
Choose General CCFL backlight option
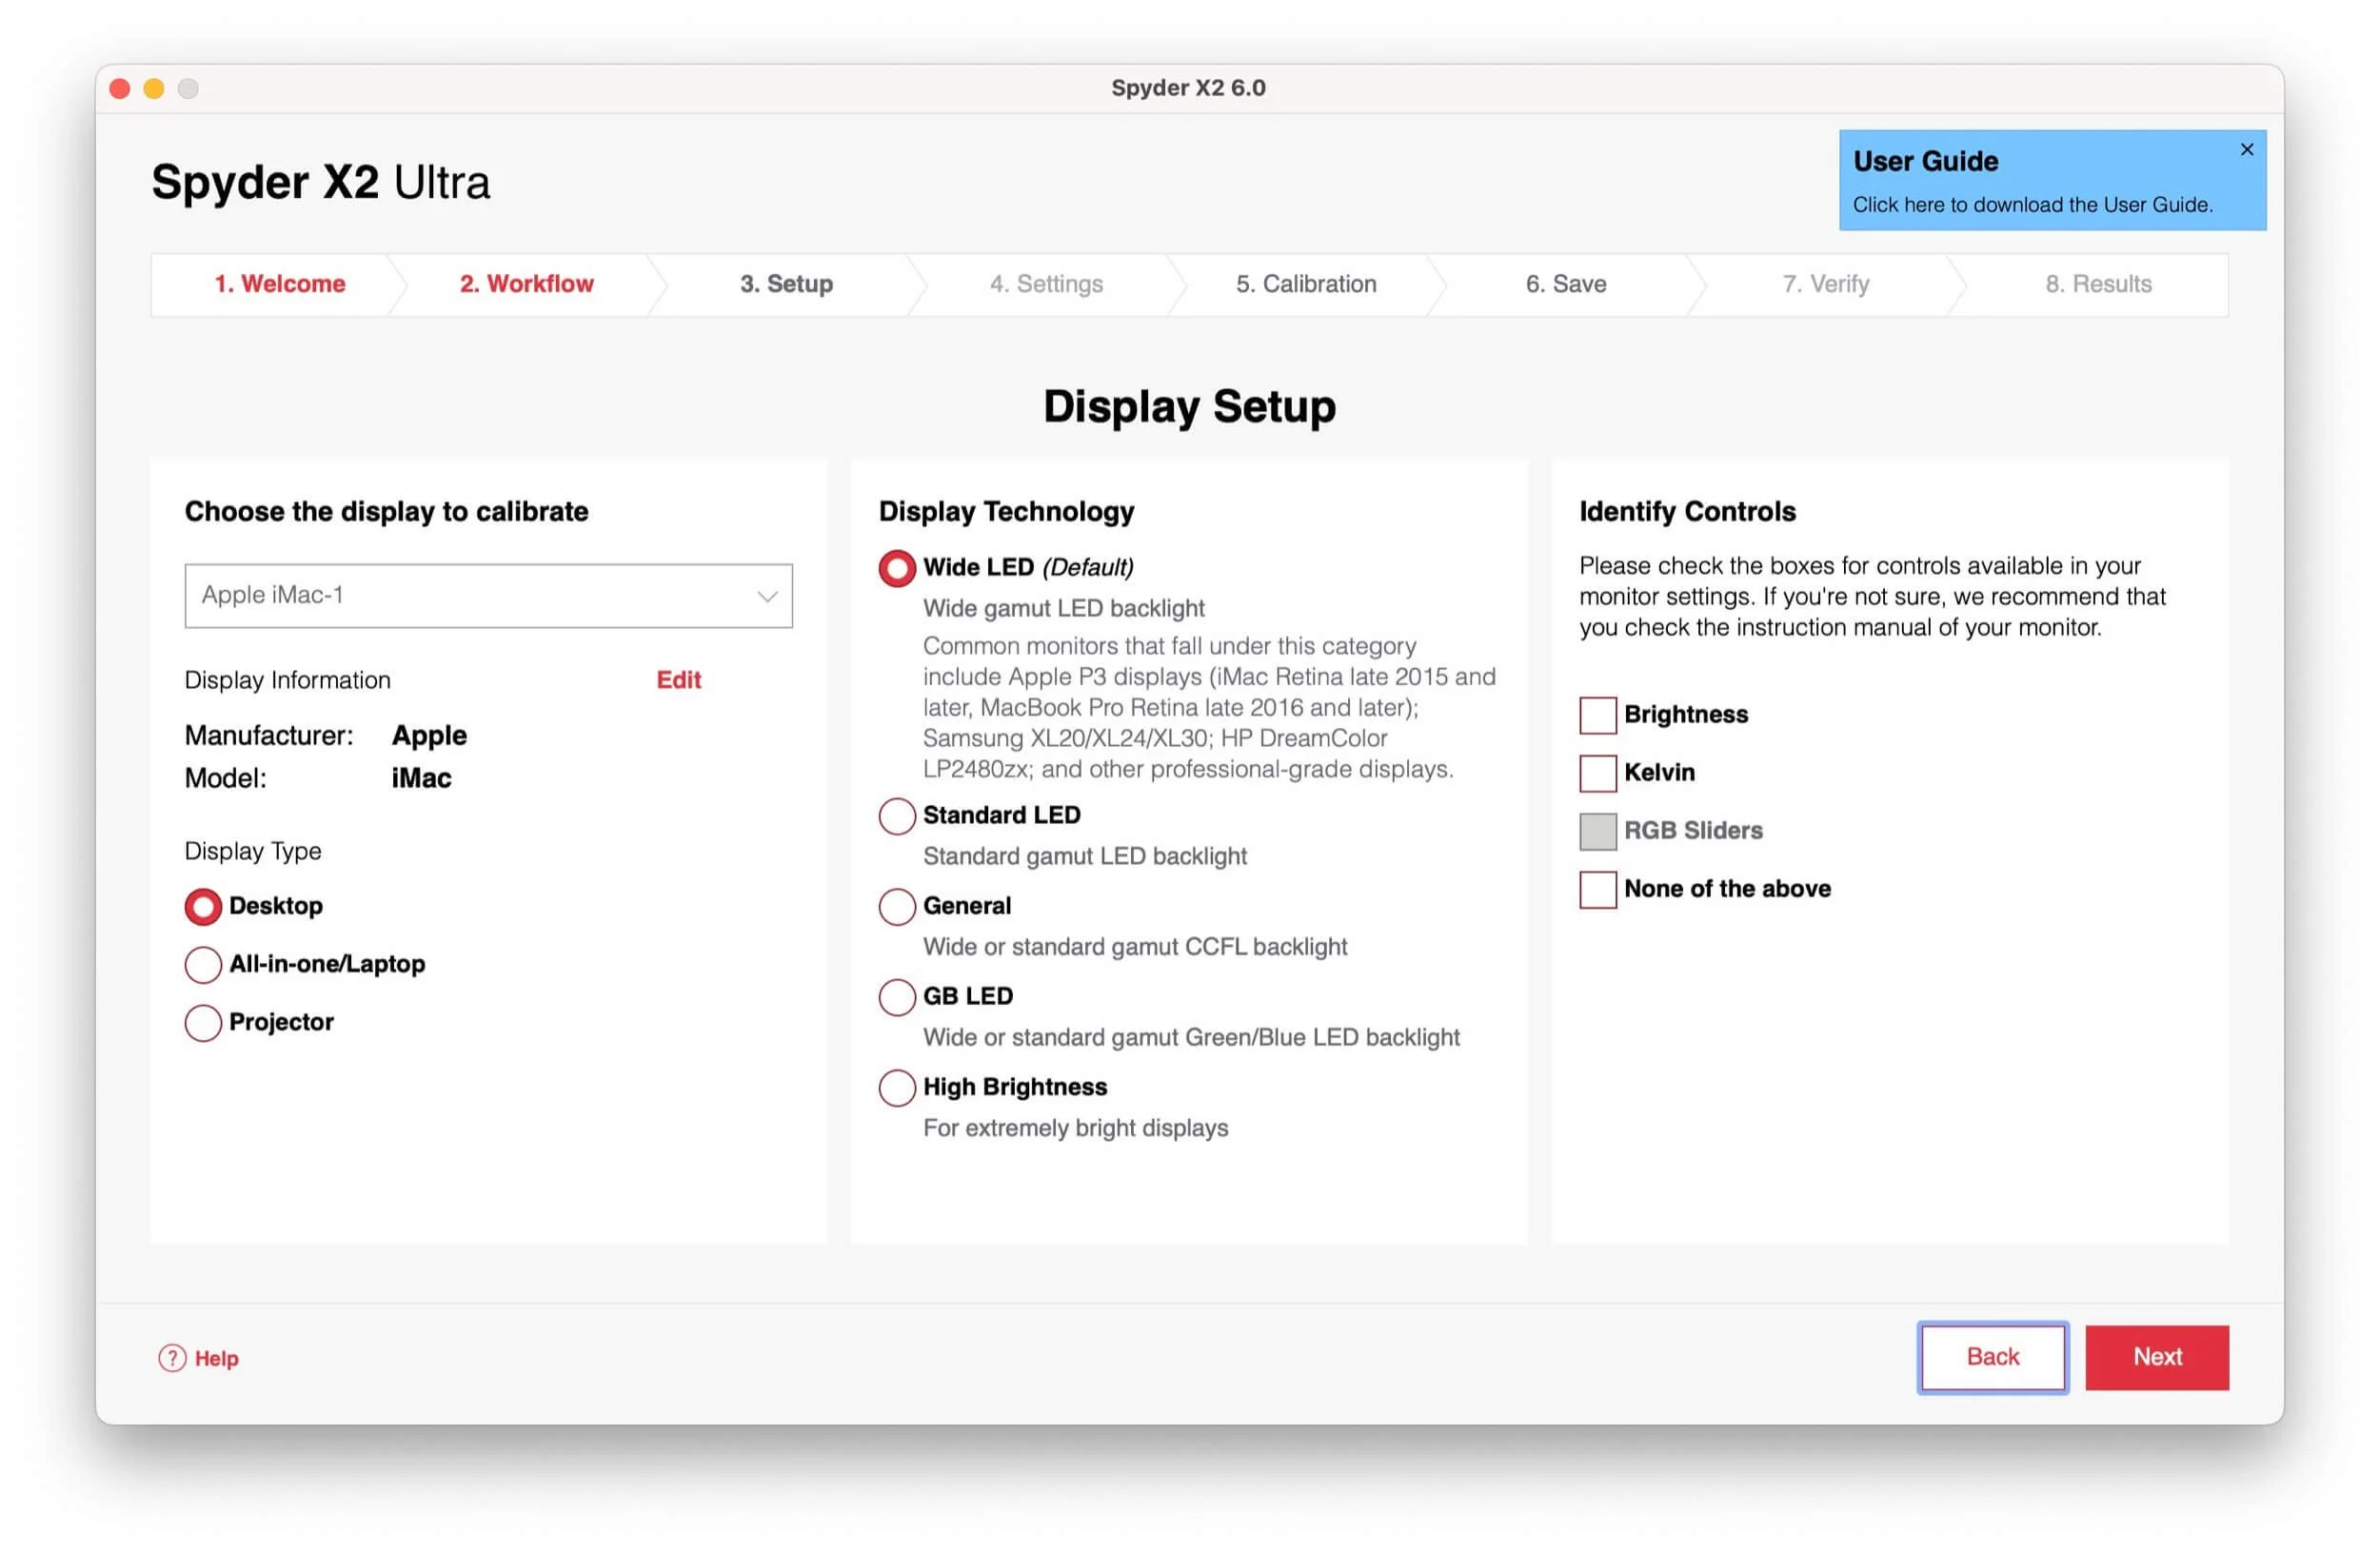pyautogui.click(x=897, y=907)
